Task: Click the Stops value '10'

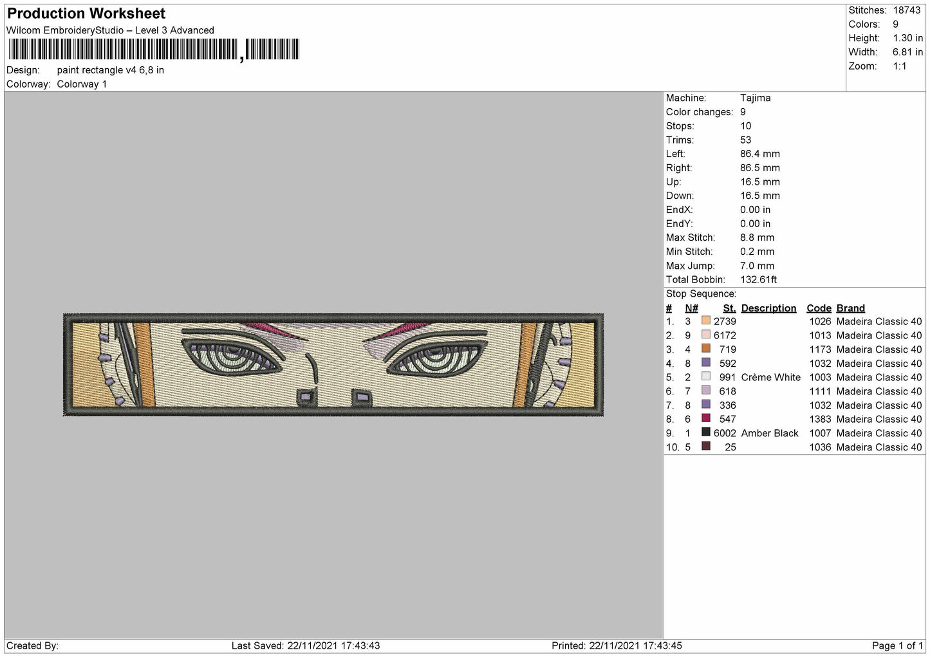Action: click(745, 126)
